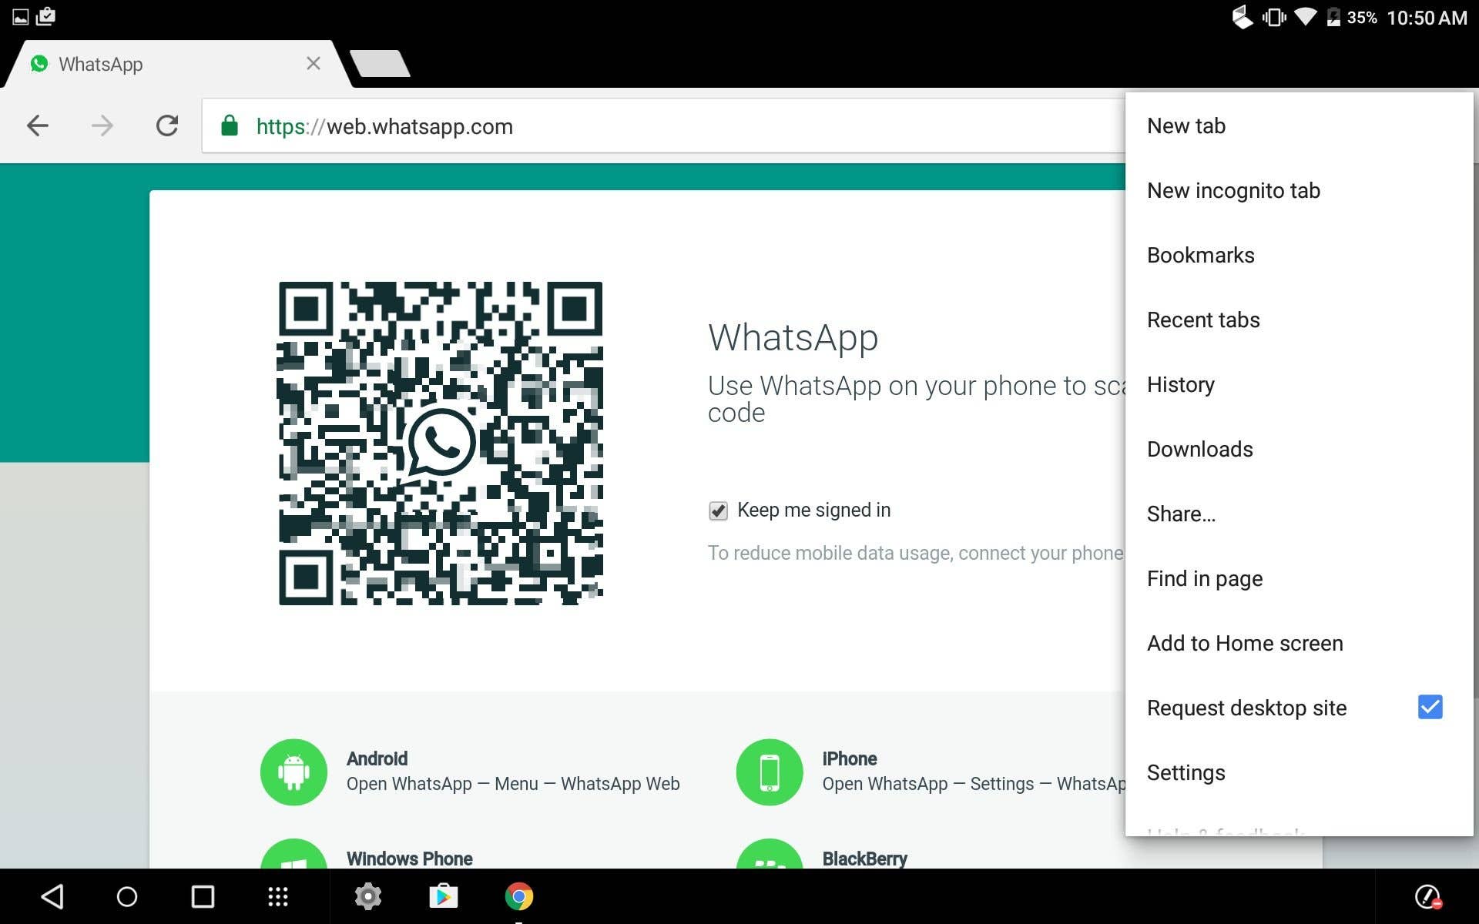
Task: Click the HTTPS padlock icon in address bar
Action: click(x=230, y=126)
